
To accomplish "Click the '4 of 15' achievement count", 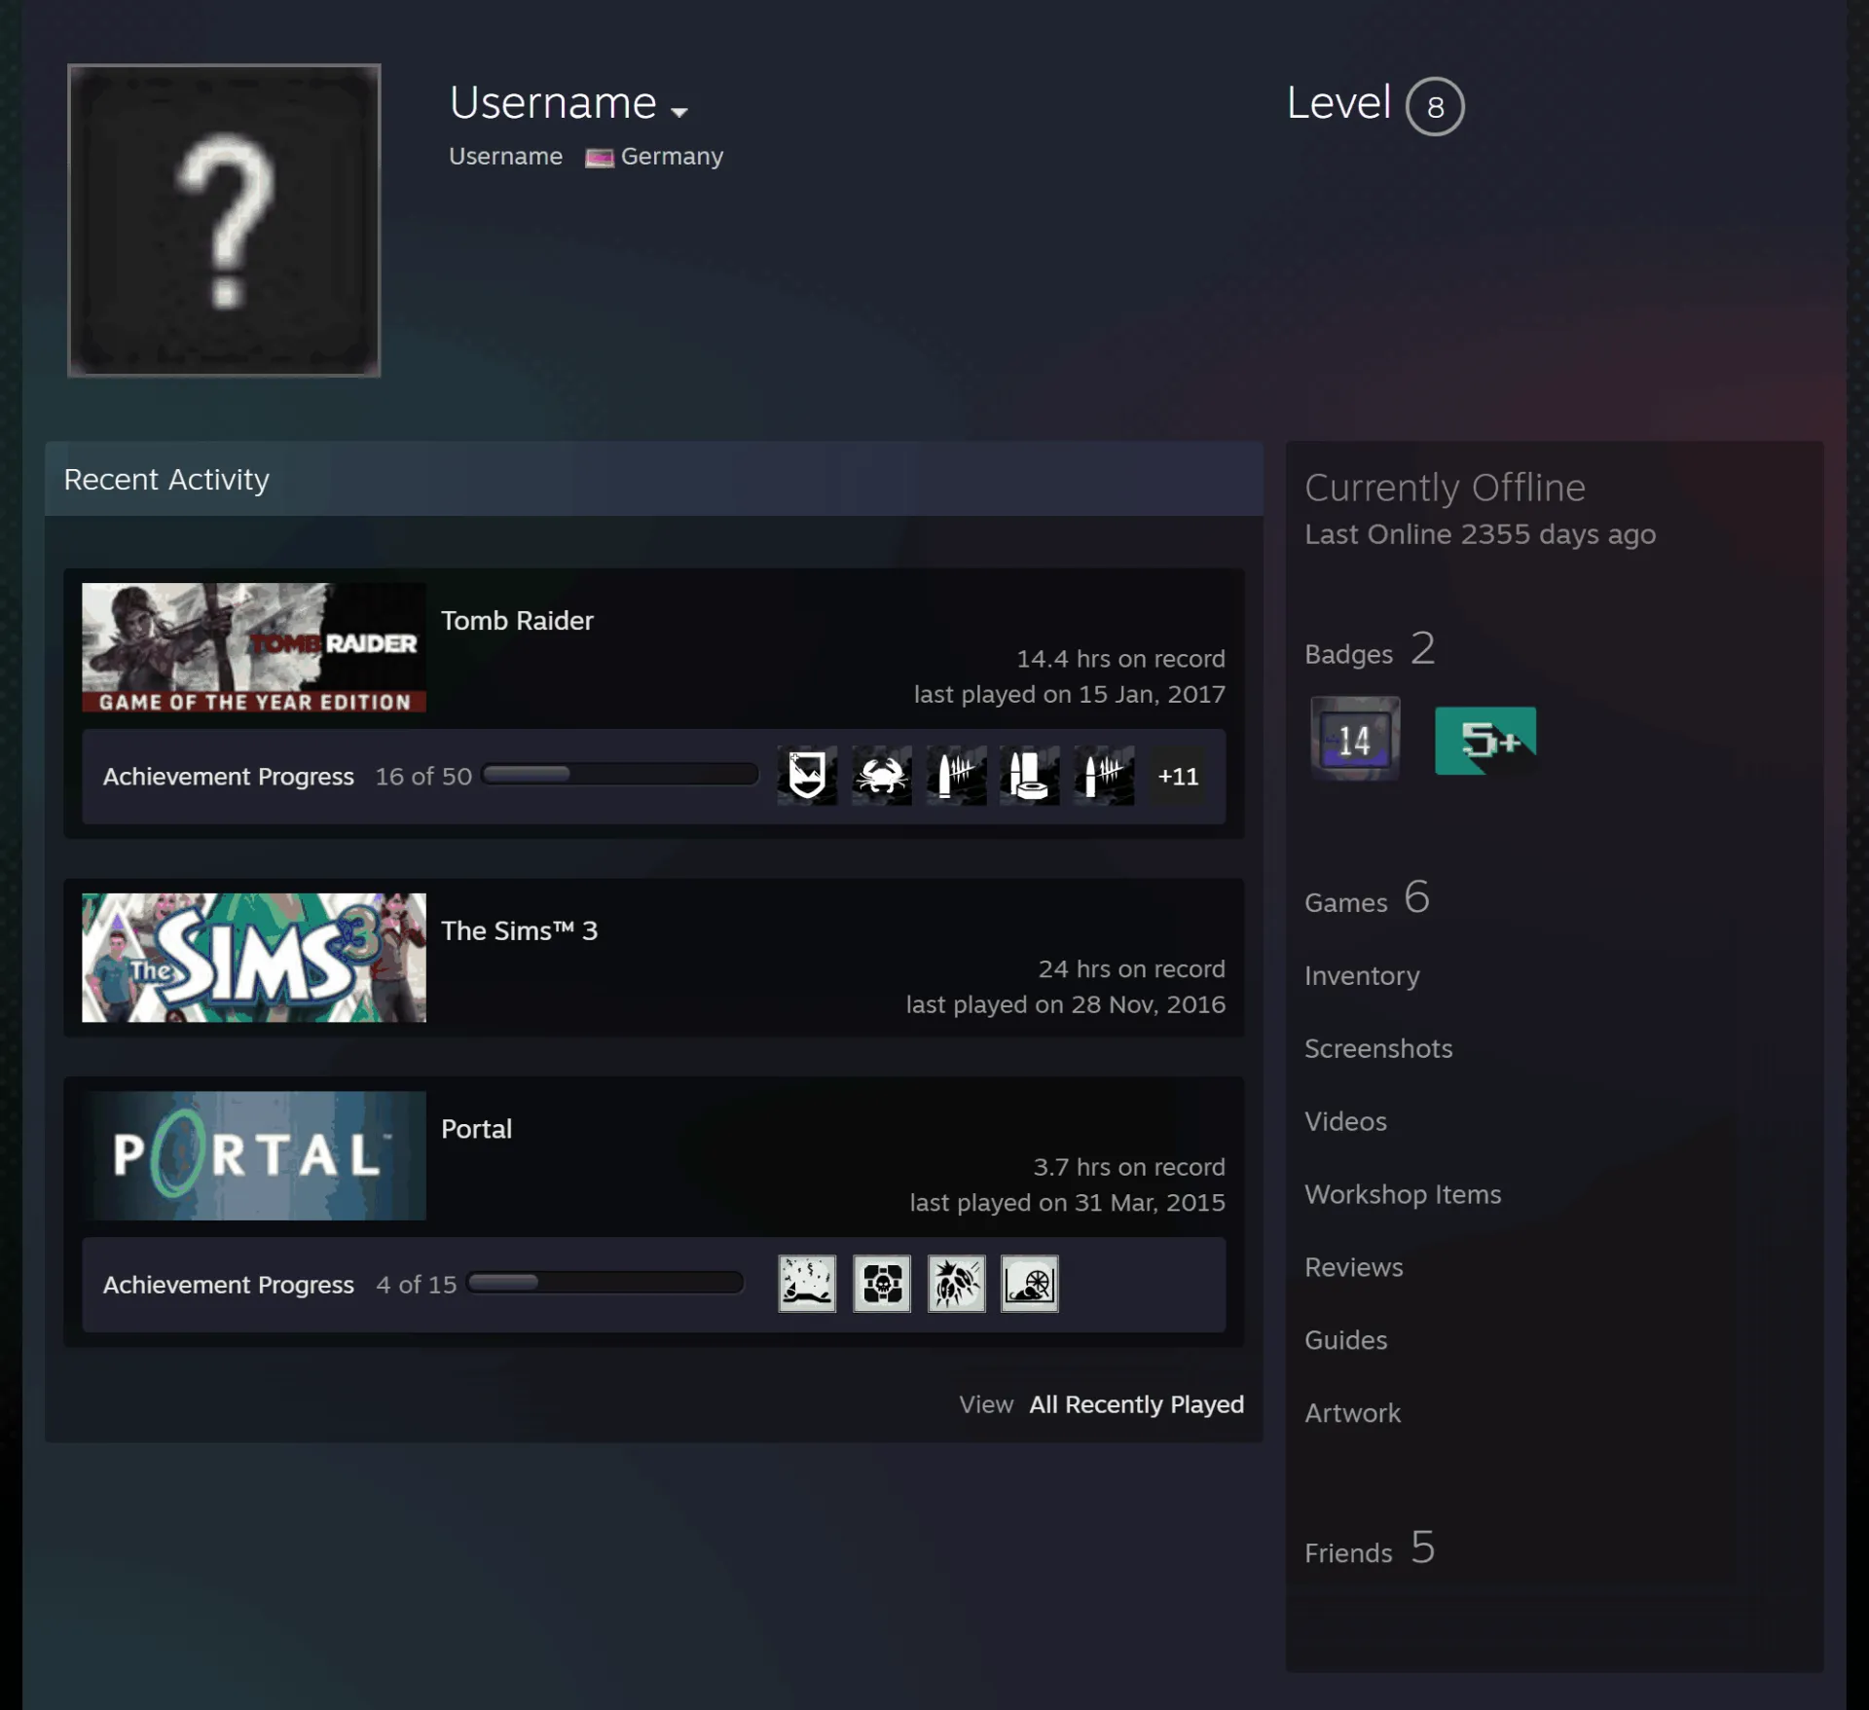I will (x=416, y=1285).
